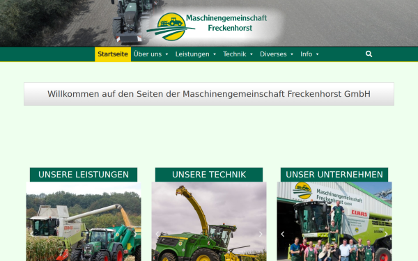Show next slide in Unsere Technik carousel
418x261 pixels.
point(261,234)
